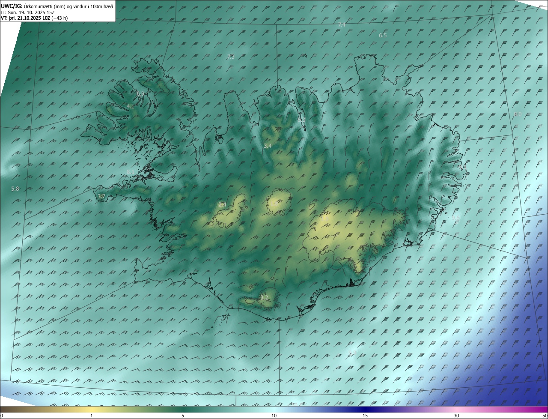
Task: Click the 3.4 value label on the map
Action: (268, 146)
